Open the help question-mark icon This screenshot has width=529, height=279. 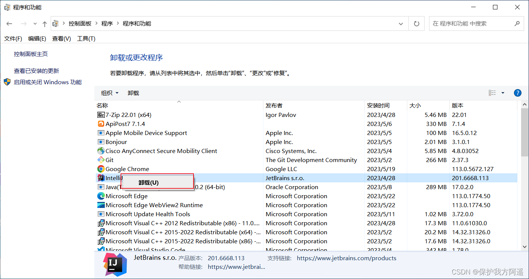click(517, 93)
